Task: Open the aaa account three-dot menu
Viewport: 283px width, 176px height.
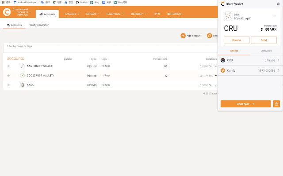Action: (x=275, y=16)
